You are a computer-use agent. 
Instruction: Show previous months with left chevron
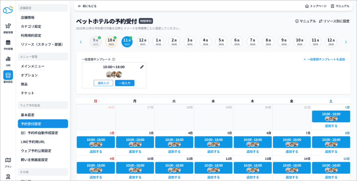(81, 42)
